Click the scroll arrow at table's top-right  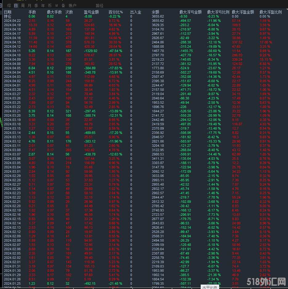click(x=286, y=12)
